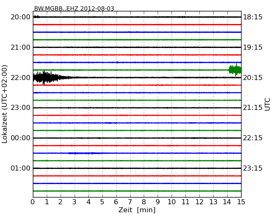274x219 pixels.
Task: Click the 10 minute tick label
Action: (x=172, y=202)
